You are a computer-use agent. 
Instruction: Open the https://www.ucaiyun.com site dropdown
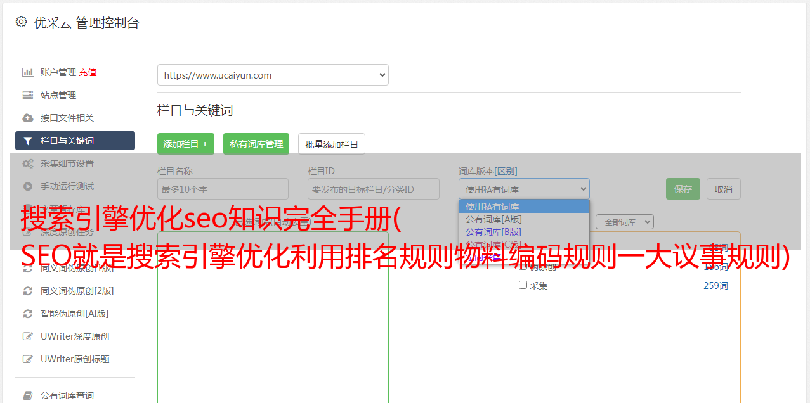point(273,75)
